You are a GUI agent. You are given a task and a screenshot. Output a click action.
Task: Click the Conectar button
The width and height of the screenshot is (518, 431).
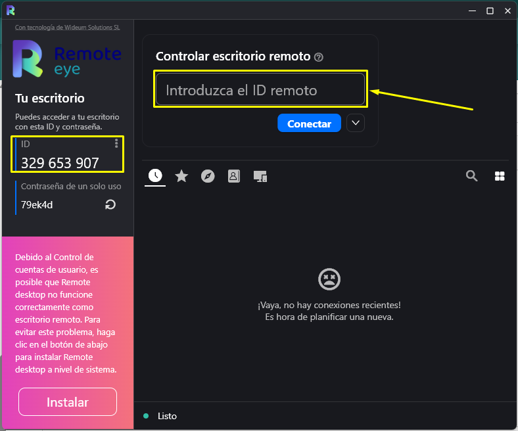pyautogui.click(x=309, y=124)
